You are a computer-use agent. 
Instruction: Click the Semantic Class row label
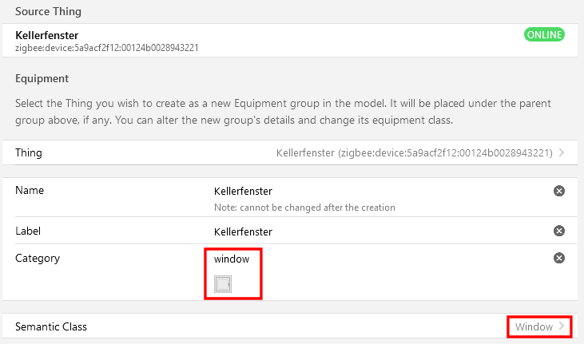pos(51,327)
